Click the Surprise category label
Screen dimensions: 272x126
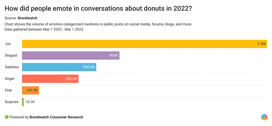tap(11, 102)
